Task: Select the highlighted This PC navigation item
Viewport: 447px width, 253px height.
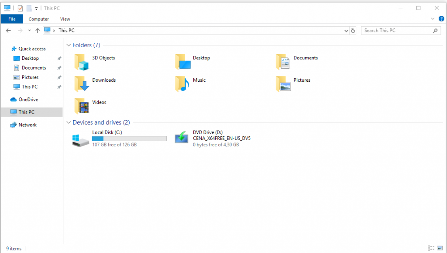Action: tap(31, 112)
